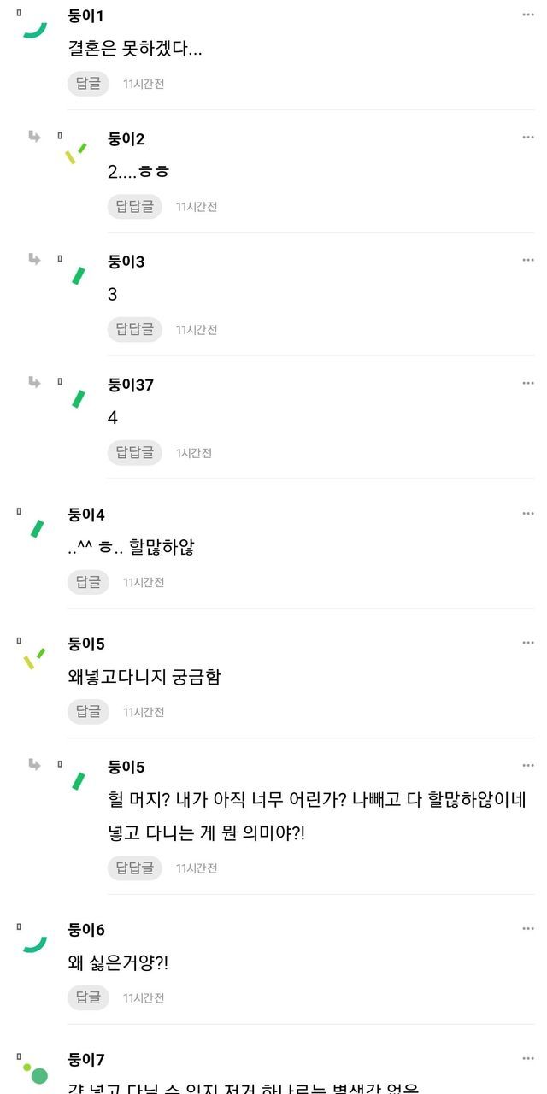This screenshot has width=547, height=1094.
Task: Click 답답글 button under 둥이3 reply
Action: coord(134,330)
